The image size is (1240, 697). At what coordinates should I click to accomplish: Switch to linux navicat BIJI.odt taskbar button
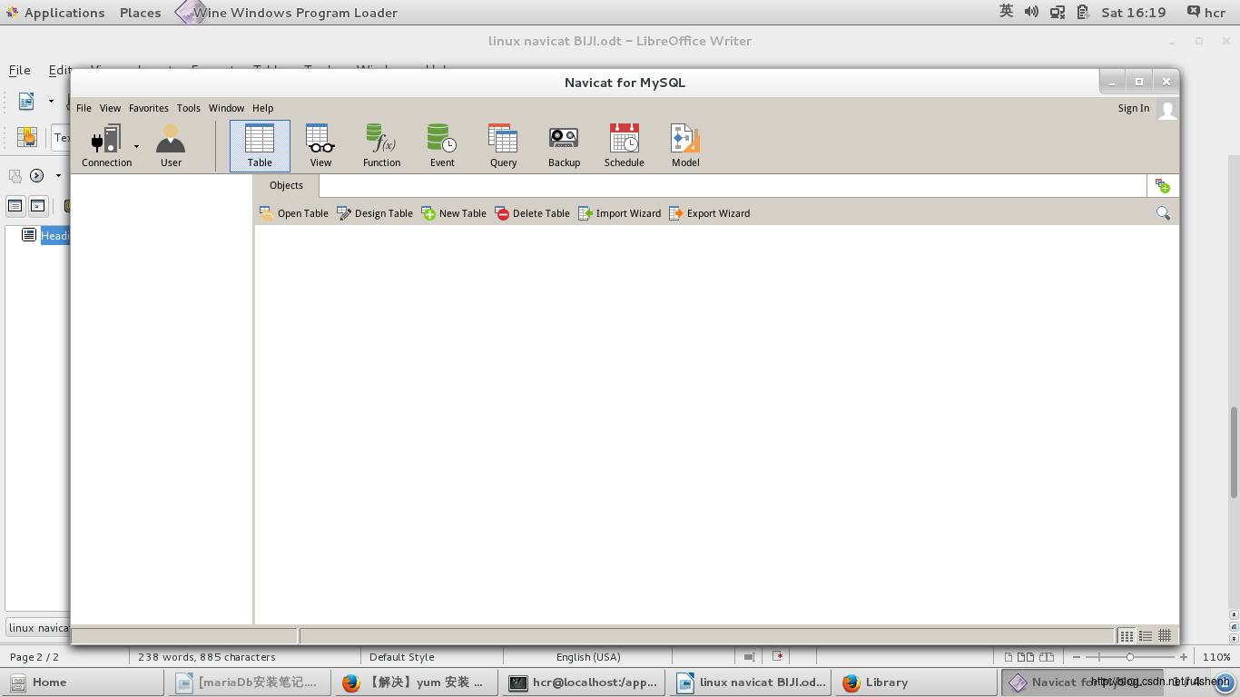(x=750, y=682)
